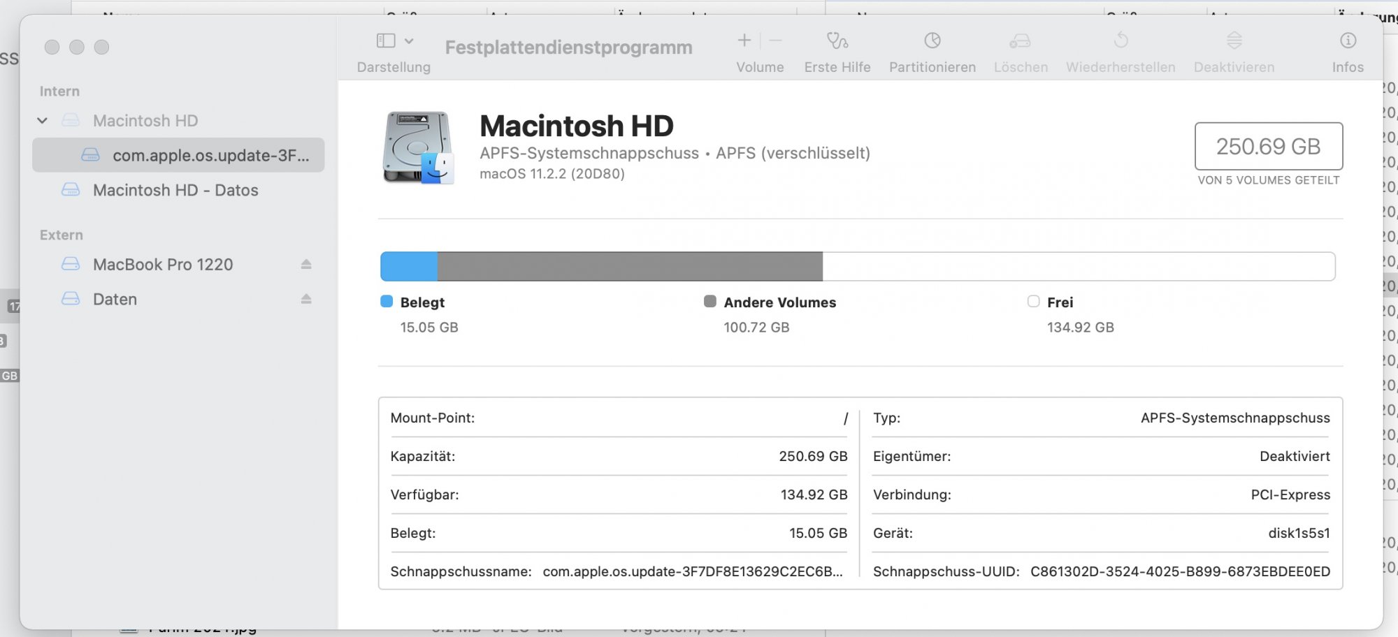
Task: Click the disk1s5s1 device value
Action: pos(1299,533)
